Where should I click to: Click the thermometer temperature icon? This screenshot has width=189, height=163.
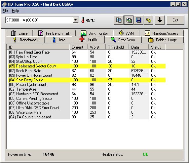click(x=83, y=20)
